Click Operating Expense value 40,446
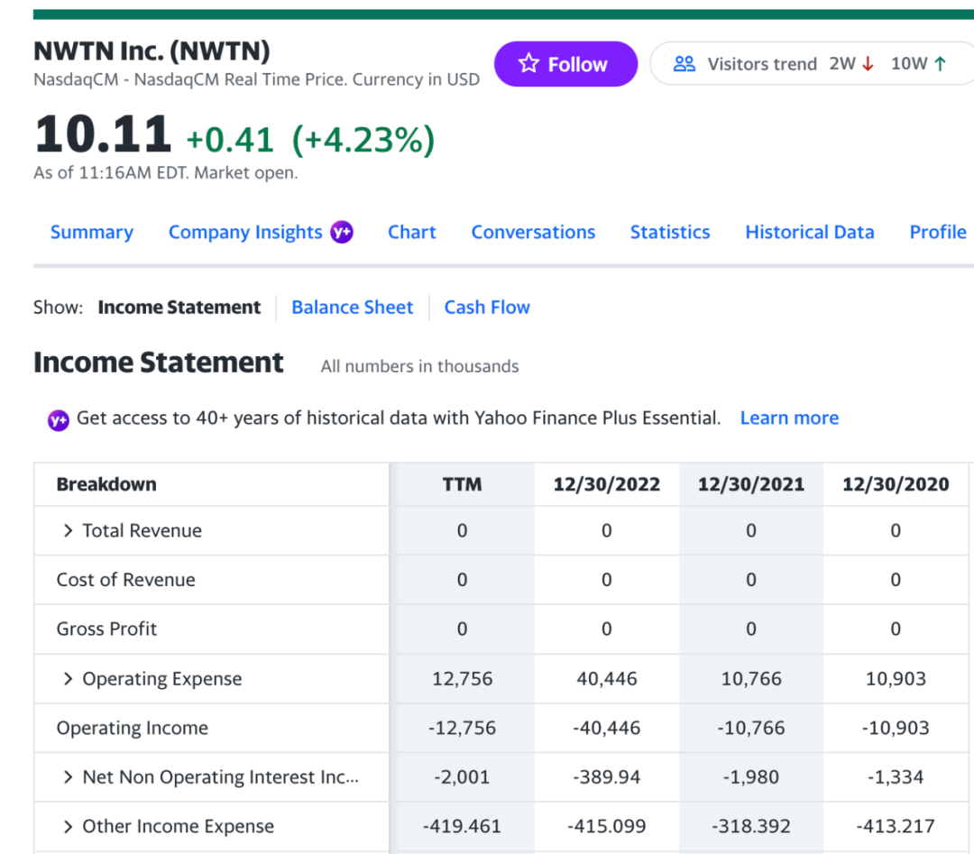The height and width of the screenshot is (854, 974). [607, 679]
